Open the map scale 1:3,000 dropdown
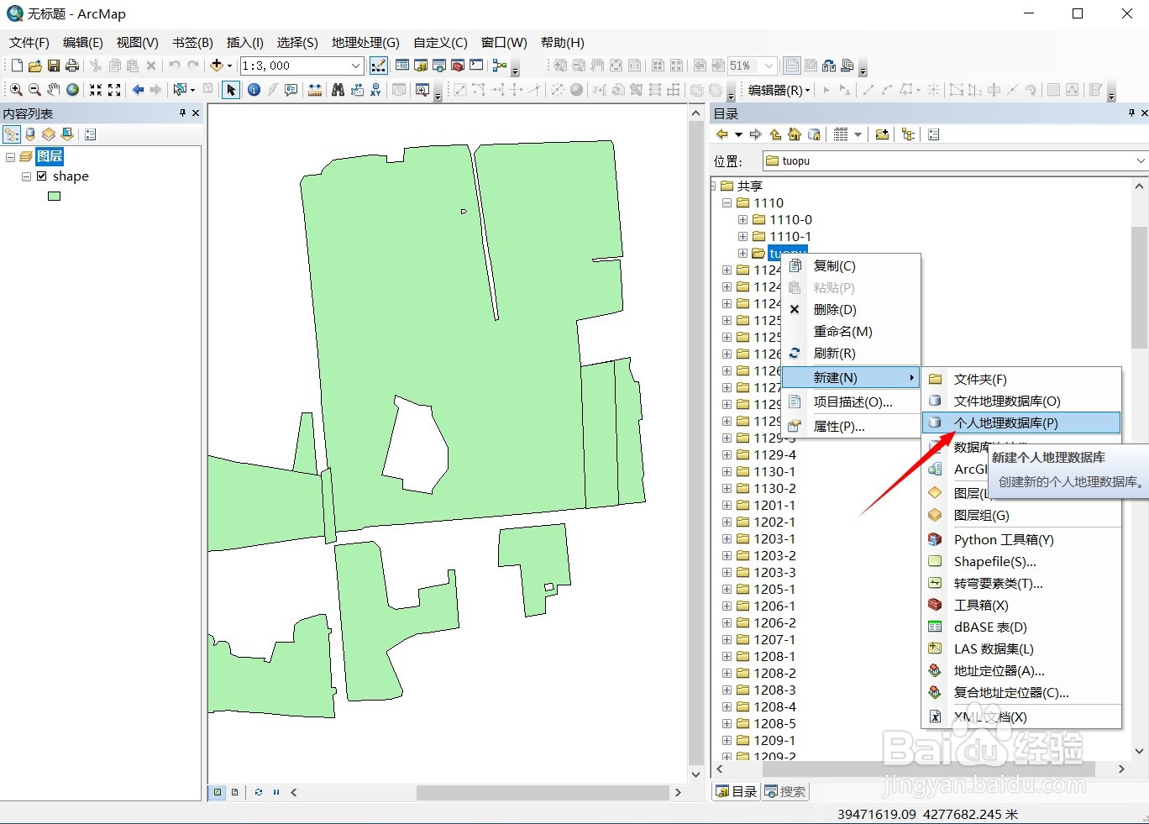 [x=355, y=66]
